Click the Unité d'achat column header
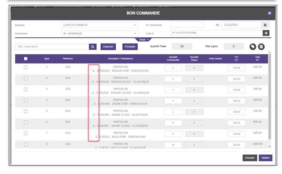The image size is (282, 174). point(215,59)
